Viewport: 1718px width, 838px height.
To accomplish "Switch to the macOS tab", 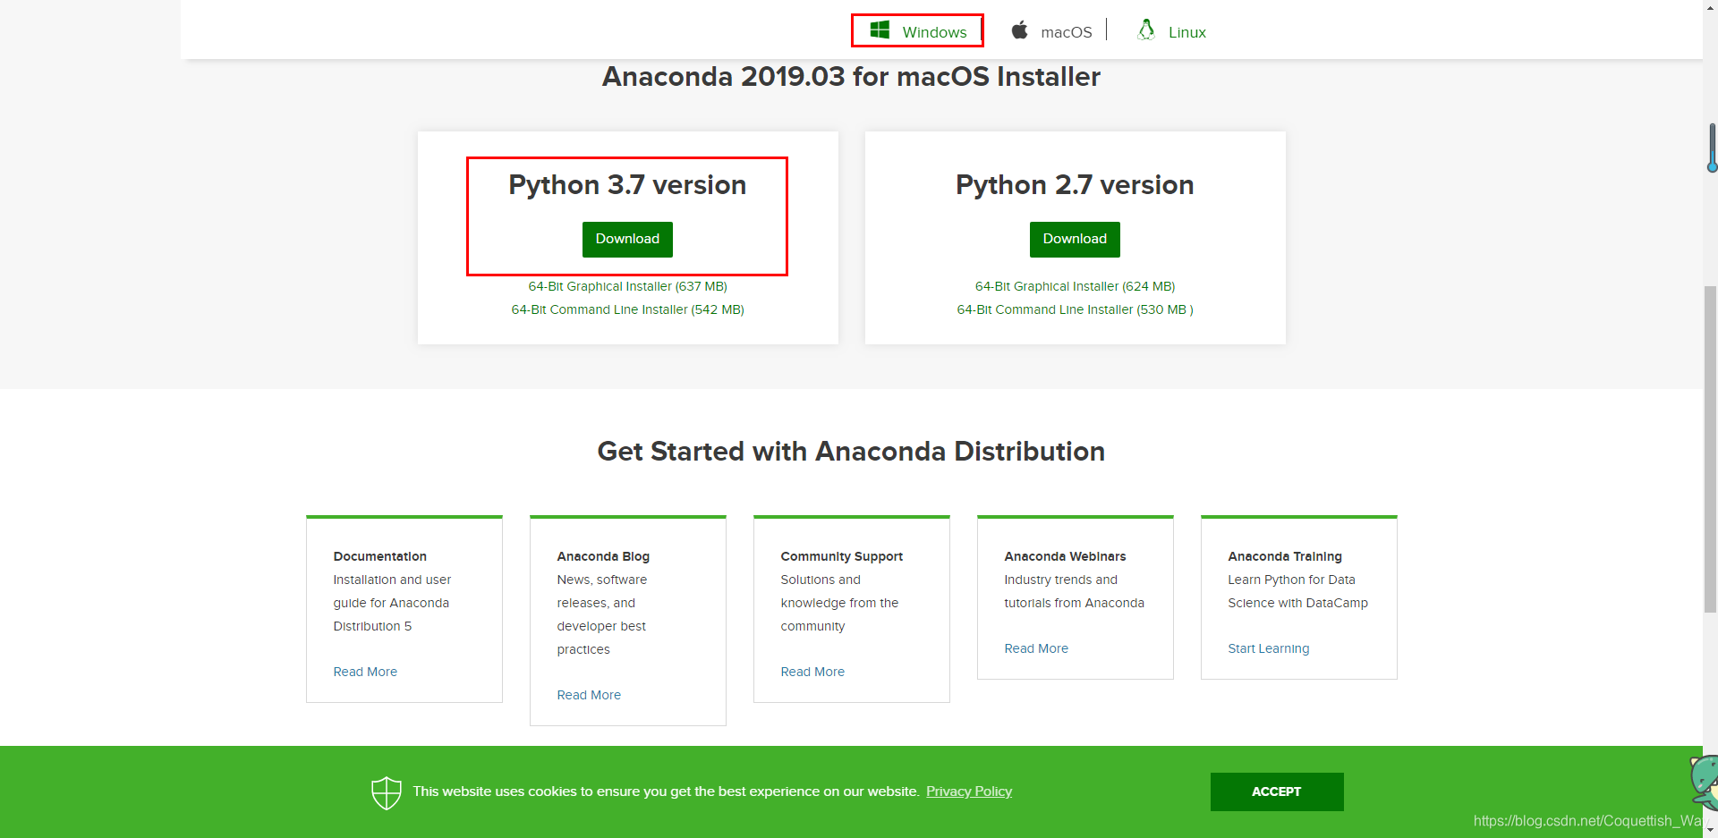I will point(1052,31).
